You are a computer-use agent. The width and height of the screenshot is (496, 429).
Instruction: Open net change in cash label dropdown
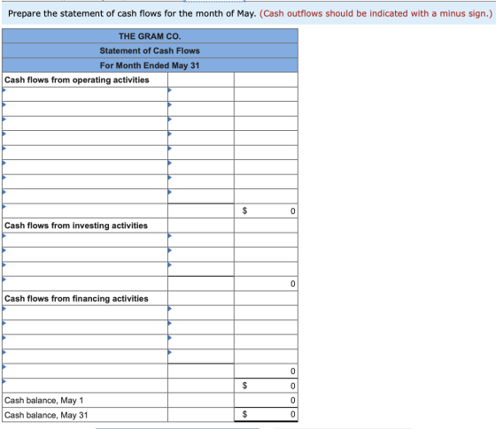(x=85, y=386)
